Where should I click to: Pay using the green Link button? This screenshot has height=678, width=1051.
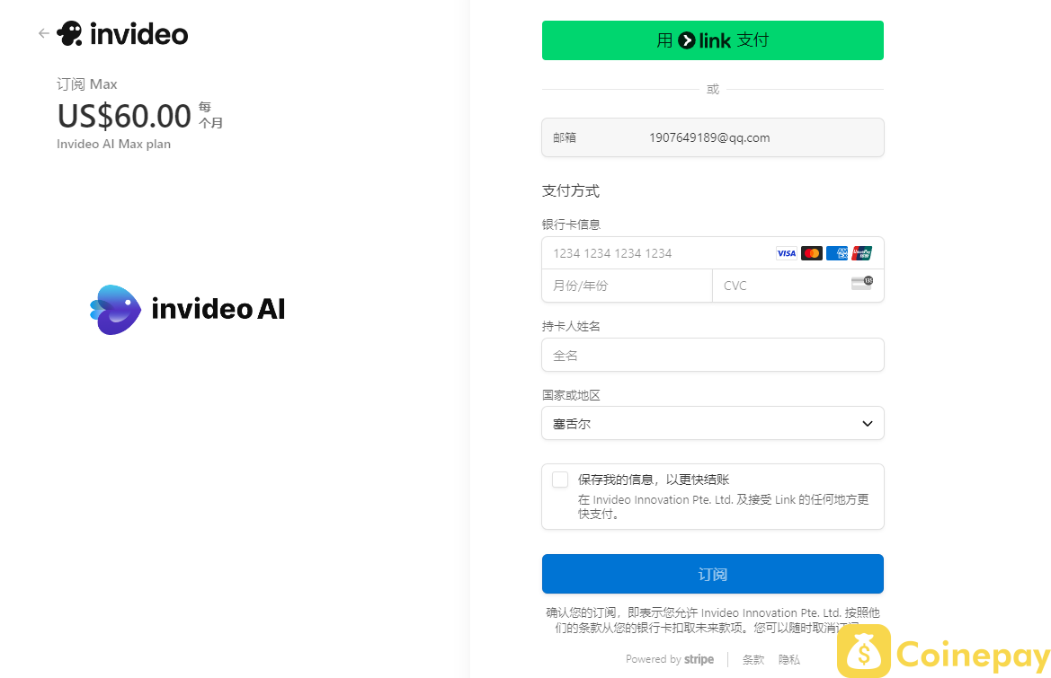pos(713,40)
